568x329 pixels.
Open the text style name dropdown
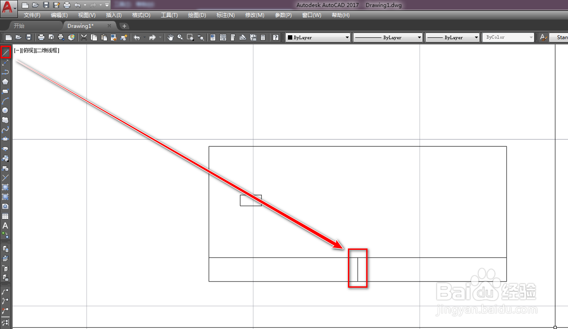coord(559,37)
